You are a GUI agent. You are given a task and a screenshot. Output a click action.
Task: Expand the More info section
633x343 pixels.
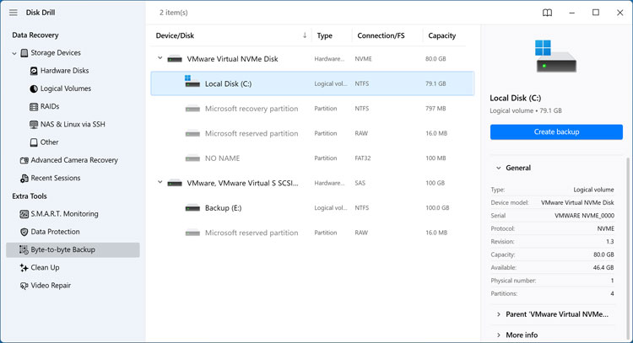pyautogui.click(x=499, y=335)
